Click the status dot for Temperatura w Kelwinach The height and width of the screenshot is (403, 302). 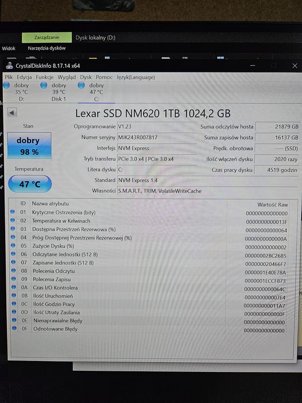tap(12, 220)
